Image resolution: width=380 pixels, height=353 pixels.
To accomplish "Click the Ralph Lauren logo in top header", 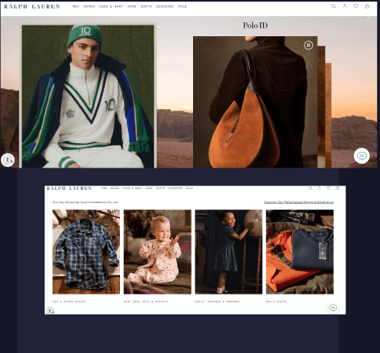I will coord(32,6).
